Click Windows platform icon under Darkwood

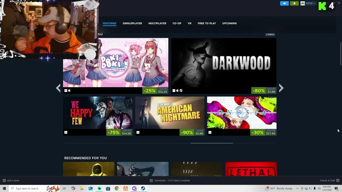click(174, 91)
